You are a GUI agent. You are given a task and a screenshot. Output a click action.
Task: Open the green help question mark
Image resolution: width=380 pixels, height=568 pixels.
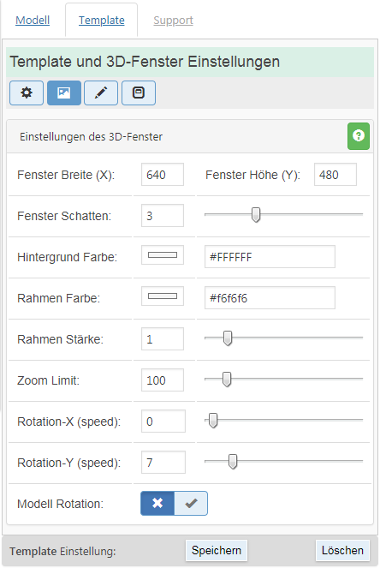pos(359,136)
